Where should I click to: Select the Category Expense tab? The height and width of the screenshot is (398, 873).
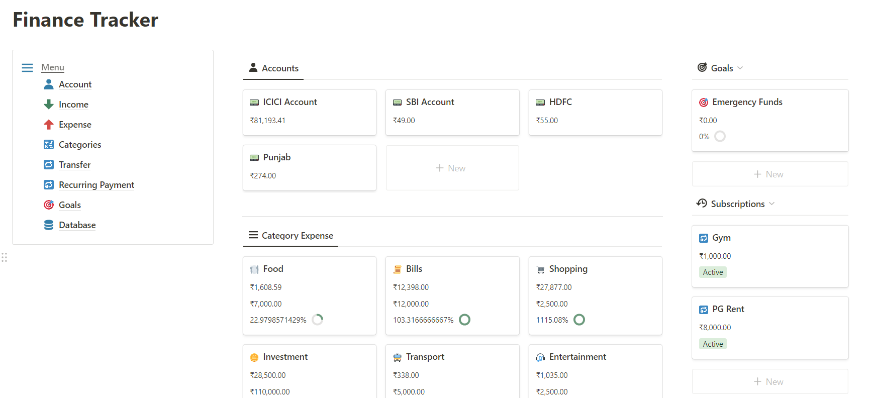(290, 236)
